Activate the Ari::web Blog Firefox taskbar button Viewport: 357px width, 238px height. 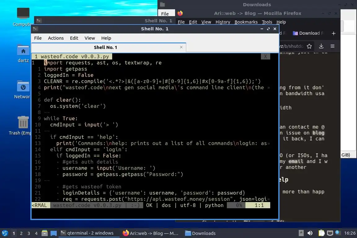click(x=150, y=233)
